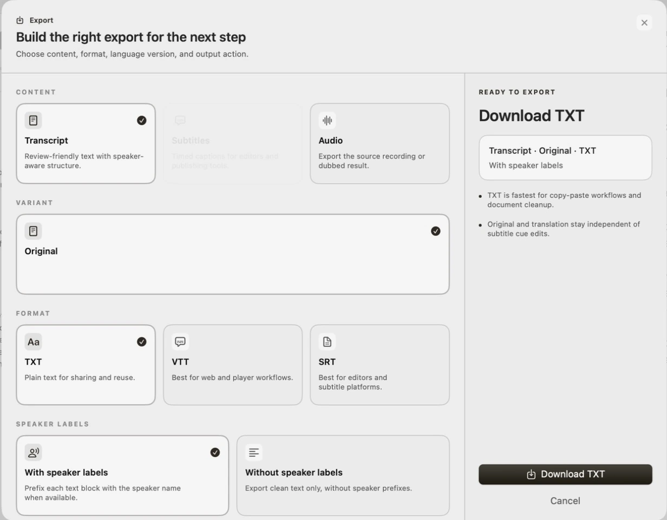Viewport: 667px width, 520px height.
Task: Click 'Build the right export for the next step' heading
Action: [x=131, y=37]
